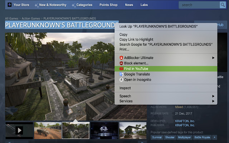Open the KRAFTON, Inc. developer link
The image size is (229, 143).
(185, 121)
